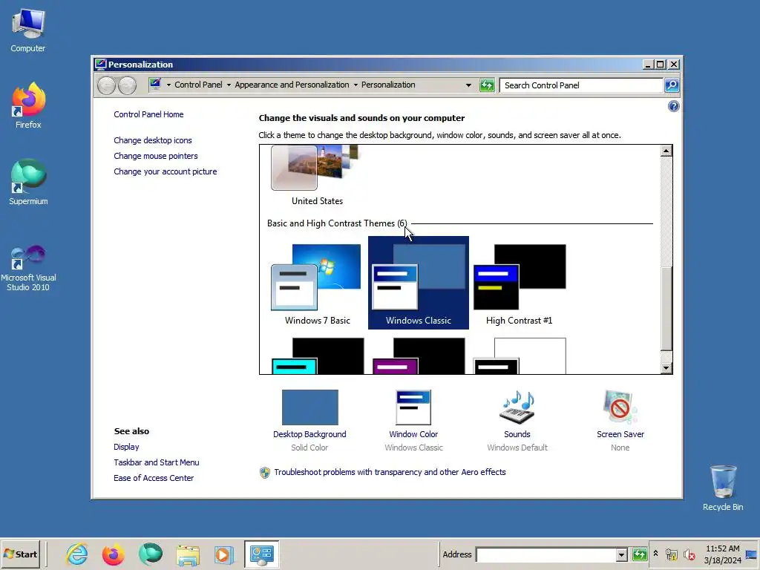Screen dimensions: 760x570
Task: Launch Supermium from the taskbar
Action: click(150, 554)
